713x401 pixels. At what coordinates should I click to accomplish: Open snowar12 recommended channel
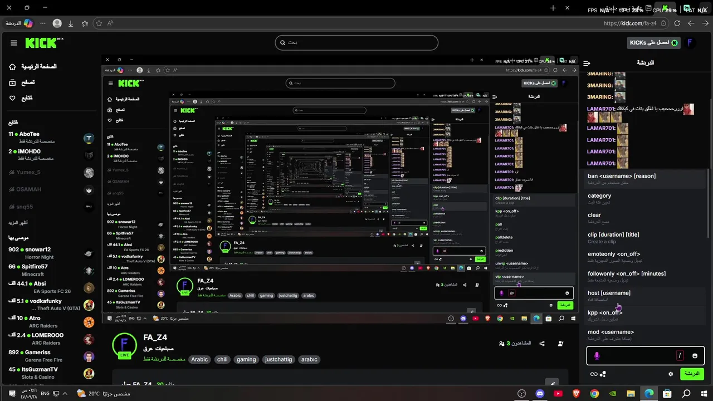point(51,253)
